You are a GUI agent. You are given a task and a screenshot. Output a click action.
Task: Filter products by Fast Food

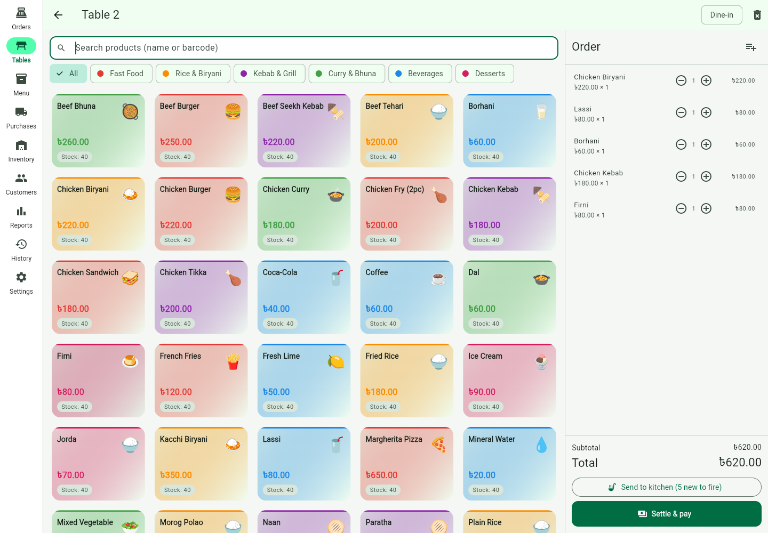coord(121,74)
